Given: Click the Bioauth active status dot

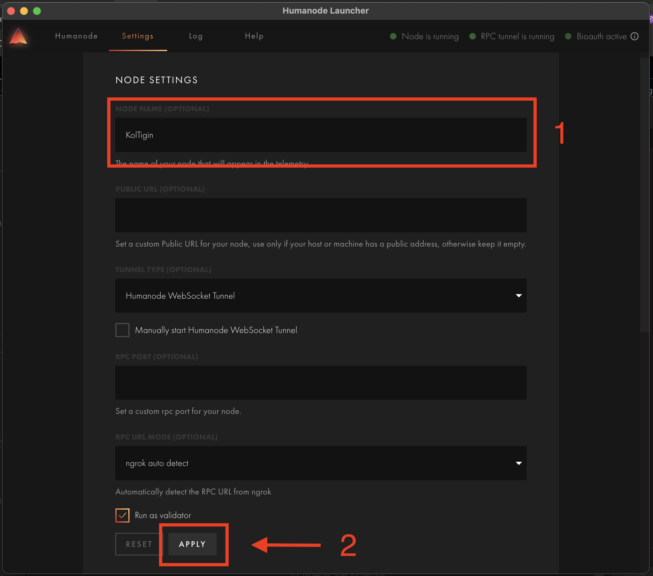Looking at the screenshot, I should tap(568, 36).
